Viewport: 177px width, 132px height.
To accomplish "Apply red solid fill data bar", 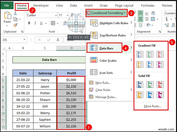I will (160, 85).
